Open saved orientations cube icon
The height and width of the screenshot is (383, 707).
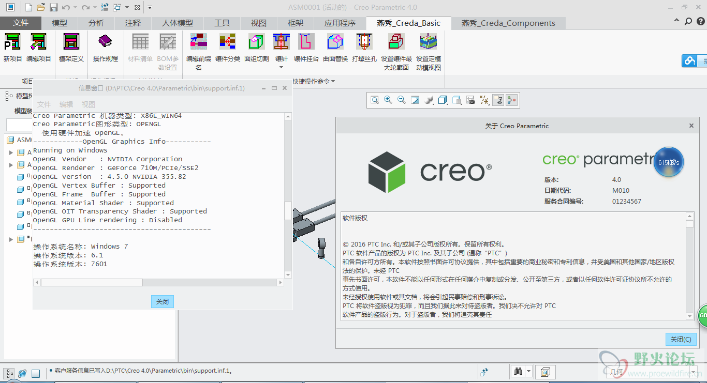coord(443,100)
